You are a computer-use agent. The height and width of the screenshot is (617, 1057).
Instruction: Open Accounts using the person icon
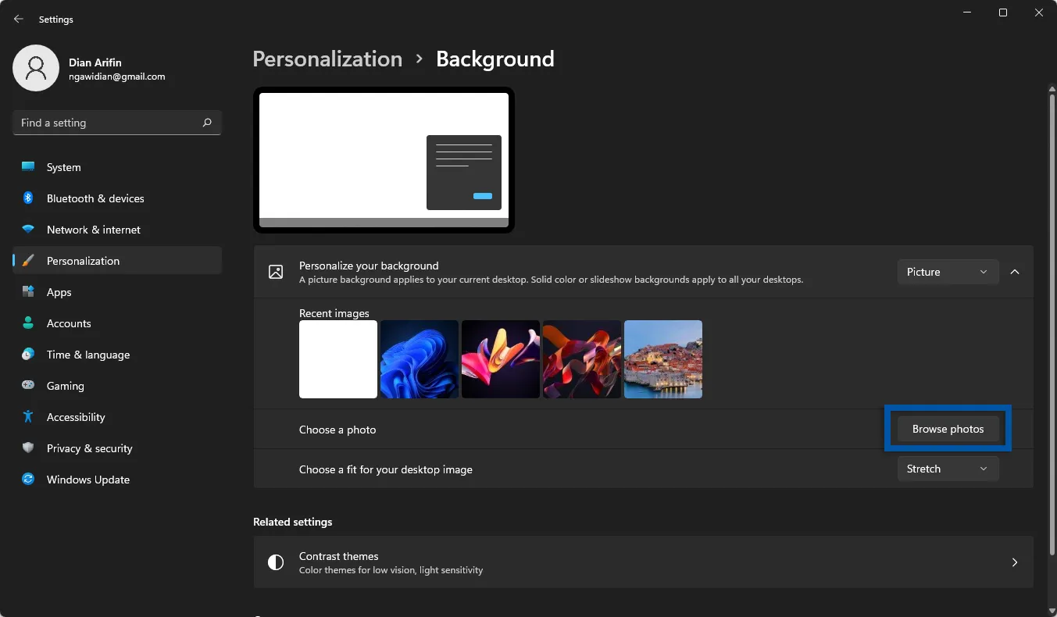pyautogui.click(x=28, y=323)
